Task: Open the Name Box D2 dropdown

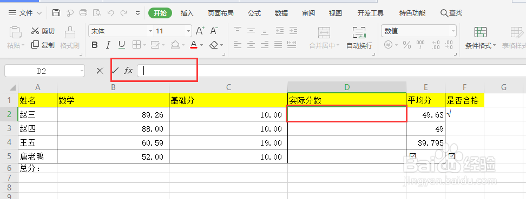Action: 82,71
